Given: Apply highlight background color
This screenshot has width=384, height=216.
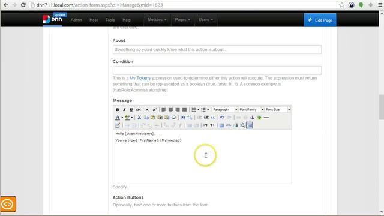Looking at the screenshot, I should pyautogui.click(x=127, y=118).
